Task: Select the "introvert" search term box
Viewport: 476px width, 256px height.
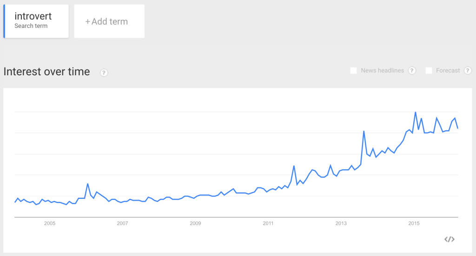Action: 36,21
